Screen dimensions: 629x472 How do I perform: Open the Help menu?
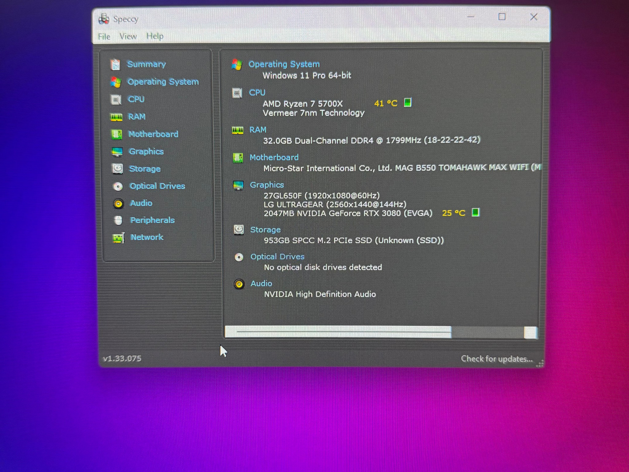tap(155, 36)
